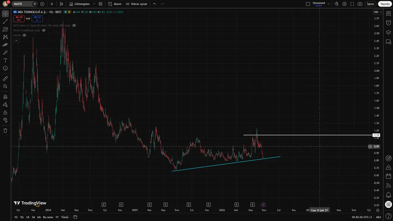The image size is (393, 221).
Task: Undo the last chart action
Action: 155,4
